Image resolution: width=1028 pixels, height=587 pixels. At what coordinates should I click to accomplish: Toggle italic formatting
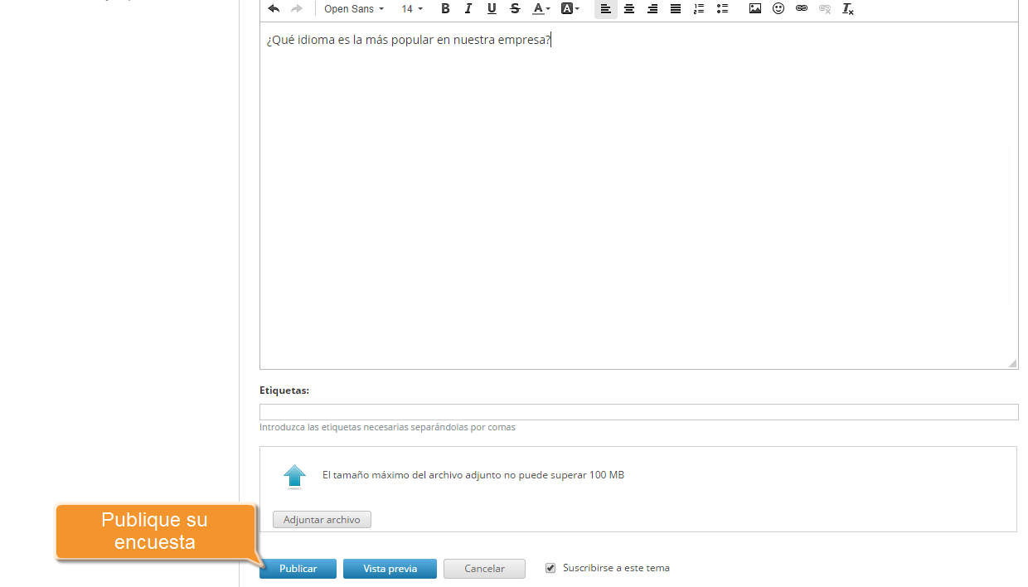coord(468,8)
